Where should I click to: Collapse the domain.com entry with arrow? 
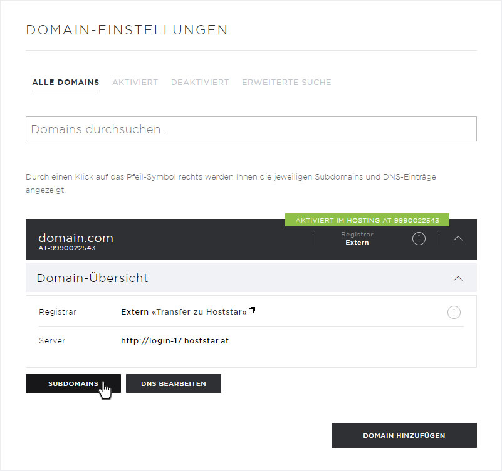pos(458,239)
